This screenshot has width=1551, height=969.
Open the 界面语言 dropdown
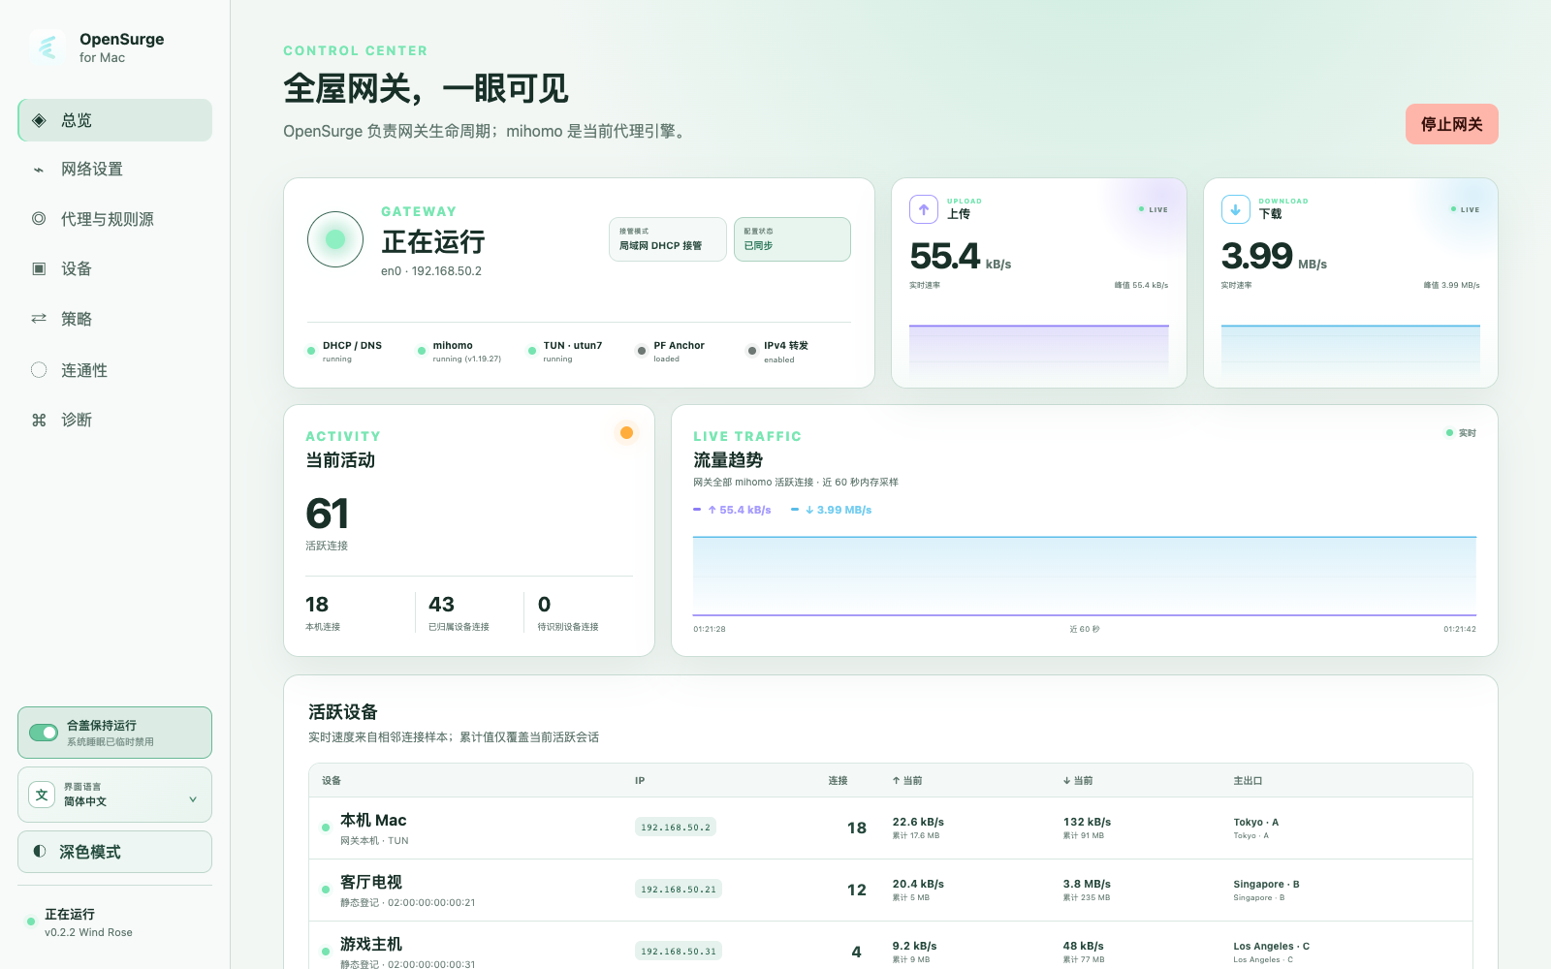click(x=114, y=795)
